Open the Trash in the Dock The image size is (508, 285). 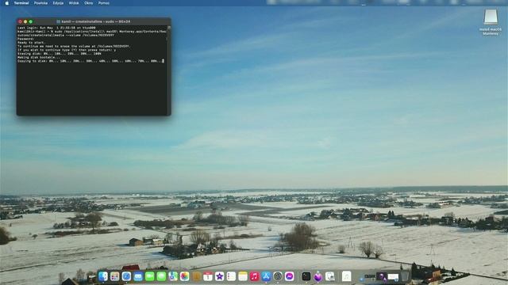[405, 276]
